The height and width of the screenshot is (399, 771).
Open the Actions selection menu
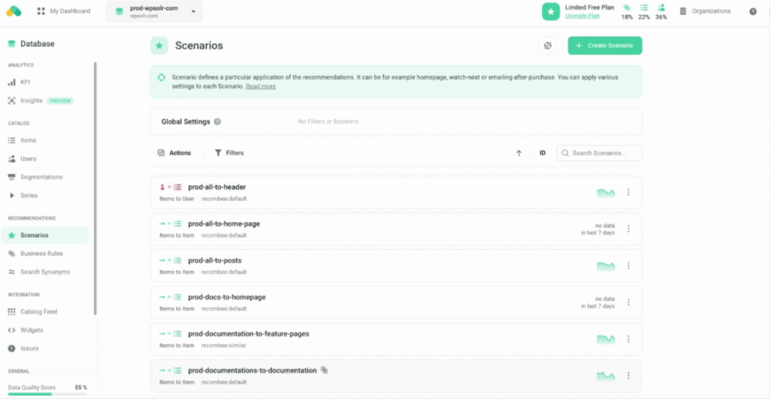coord(174,153)
